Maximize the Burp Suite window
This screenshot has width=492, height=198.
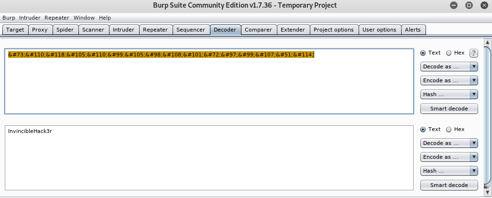click(x=469, y=5)
